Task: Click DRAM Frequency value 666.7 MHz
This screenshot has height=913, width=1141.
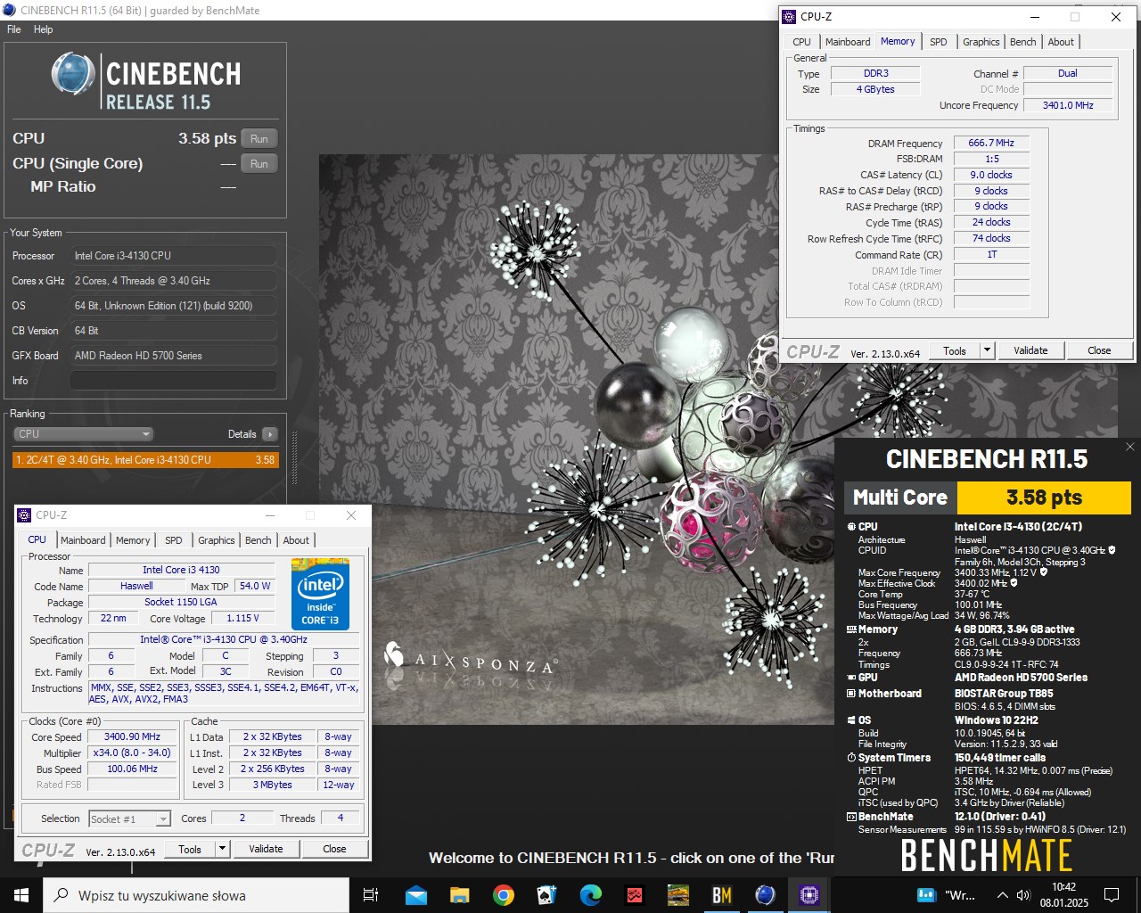Action: pyautogui.click(x=991, y=143)
